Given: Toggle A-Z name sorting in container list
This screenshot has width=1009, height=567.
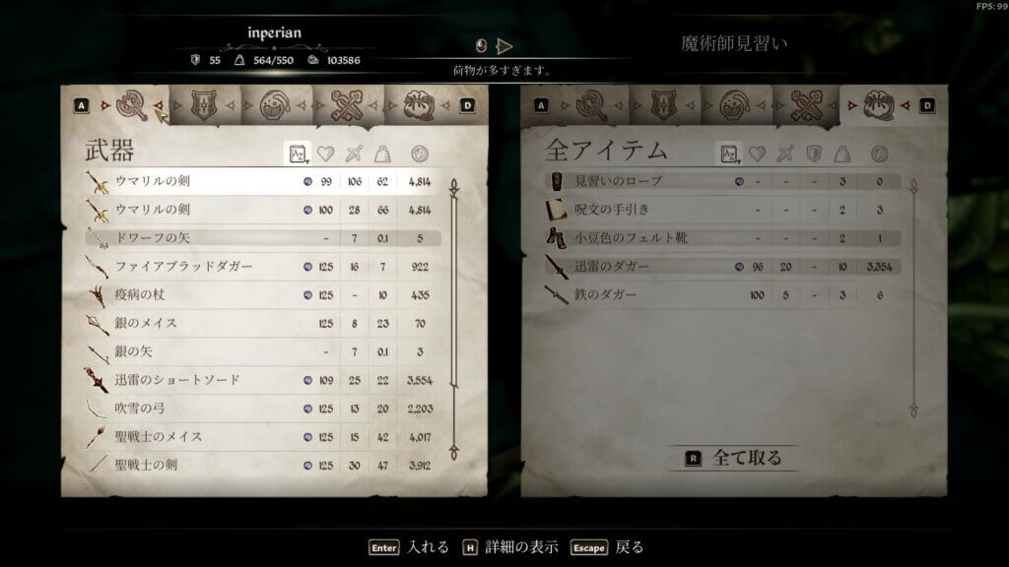Looking at the screenshot, I should tap(728, 154).
